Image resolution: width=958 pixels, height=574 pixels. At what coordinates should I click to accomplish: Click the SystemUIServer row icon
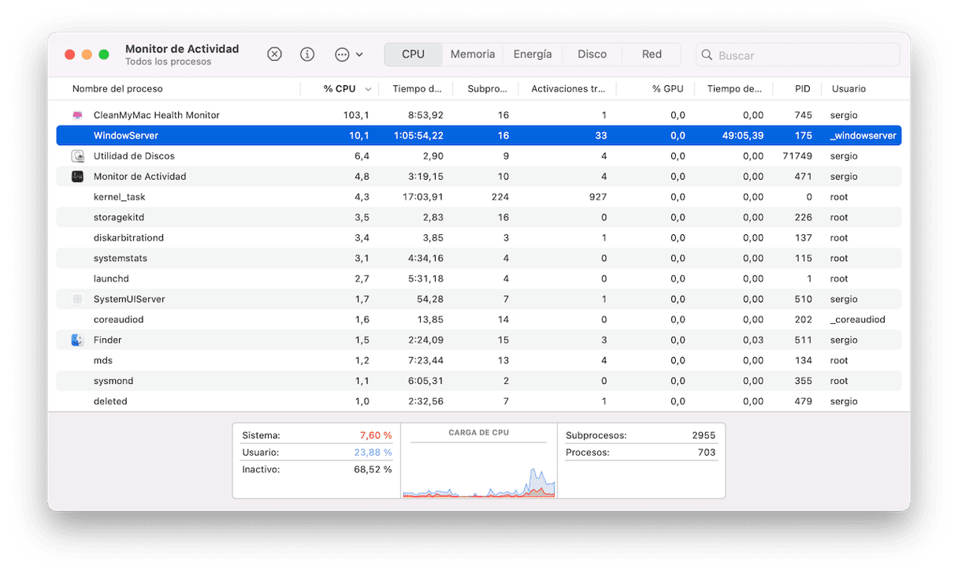click(77, 300)
